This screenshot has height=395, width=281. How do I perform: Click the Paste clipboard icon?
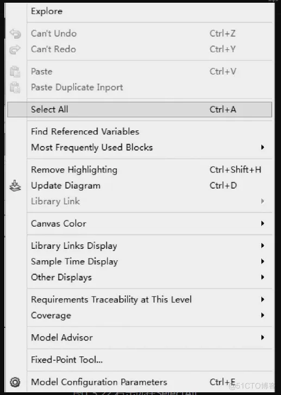pos(15,72)
